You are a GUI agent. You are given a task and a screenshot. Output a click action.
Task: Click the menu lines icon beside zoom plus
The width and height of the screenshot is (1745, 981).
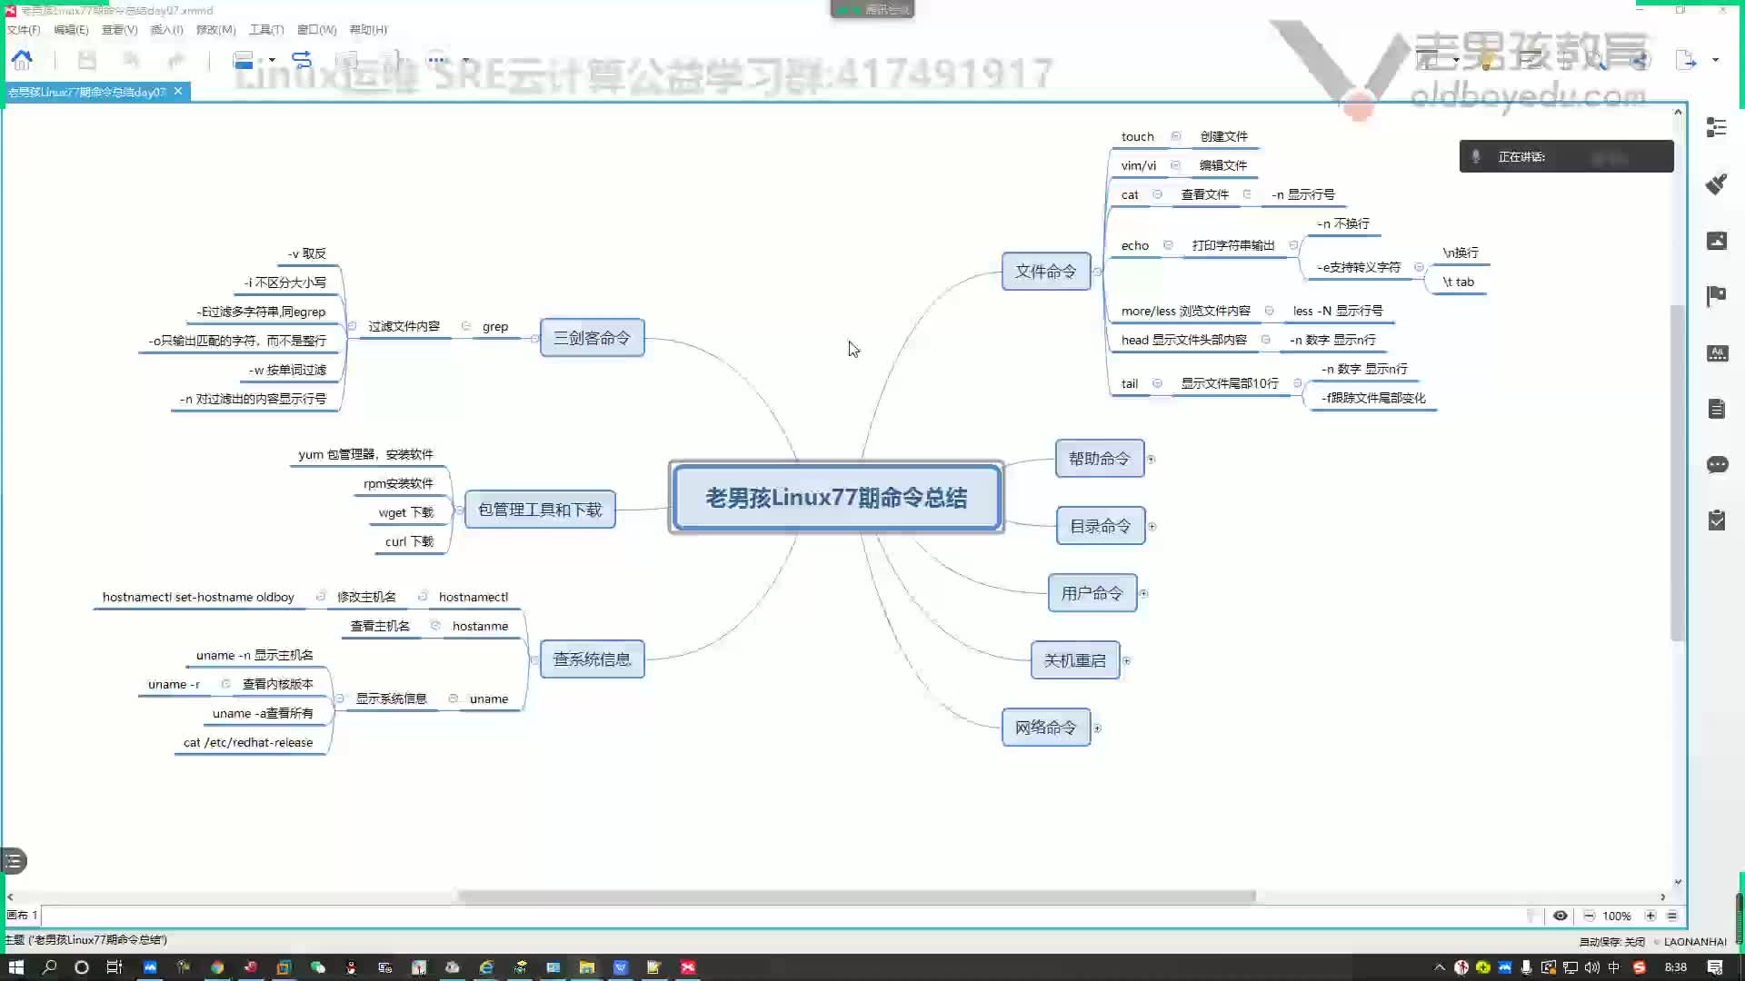1671,916
